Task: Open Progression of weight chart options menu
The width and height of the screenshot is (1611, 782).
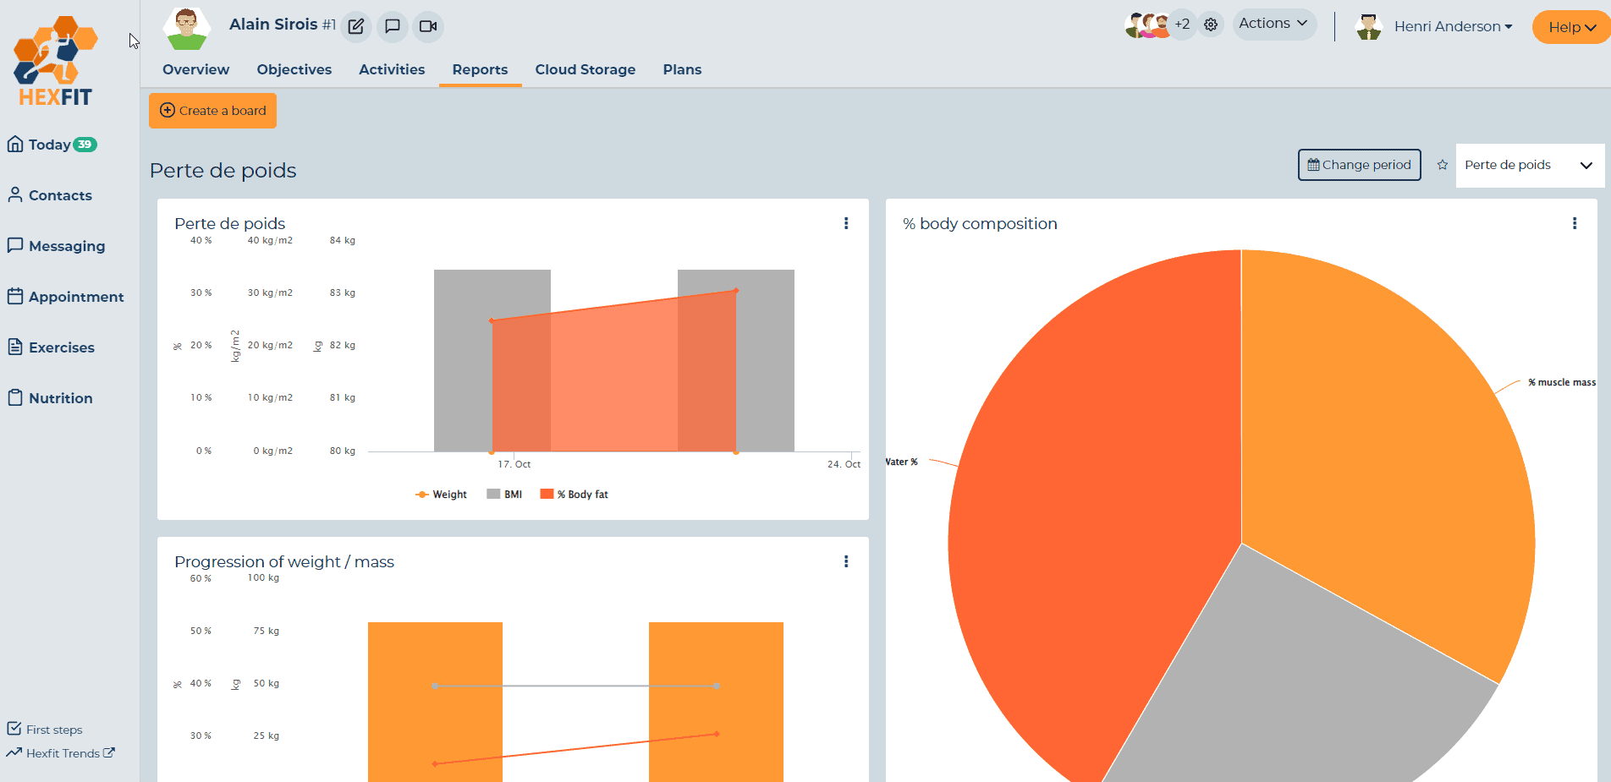Action: pos(846,561)
